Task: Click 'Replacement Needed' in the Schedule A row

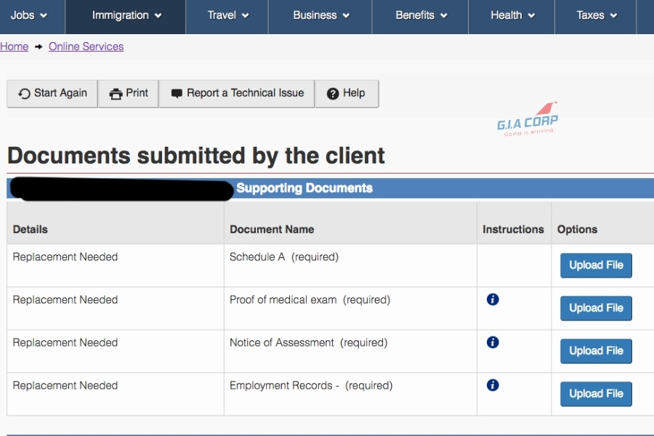Action: 65,257
